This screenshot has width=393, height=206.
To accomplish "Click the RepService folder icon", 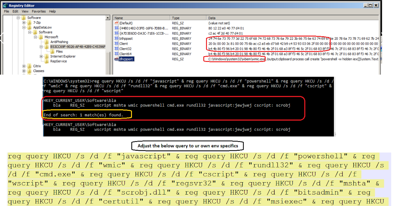I will [x=47, y=61].
